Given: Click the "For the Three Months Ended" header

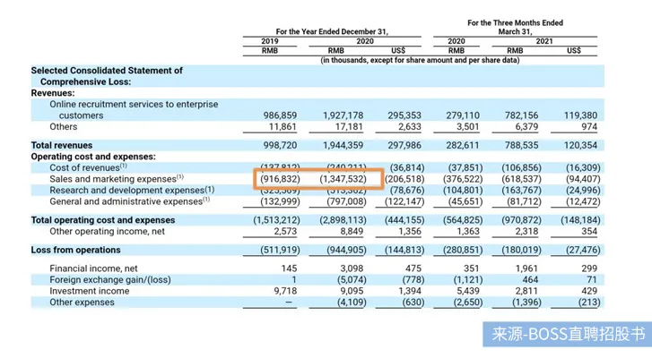Looking at the screenshot, I should 515,22.
